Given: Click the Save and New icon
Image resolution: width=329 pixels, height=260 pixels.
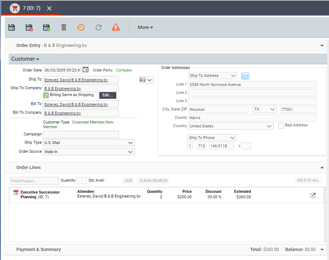Looking at the screenshot, I should click(46, 27).
